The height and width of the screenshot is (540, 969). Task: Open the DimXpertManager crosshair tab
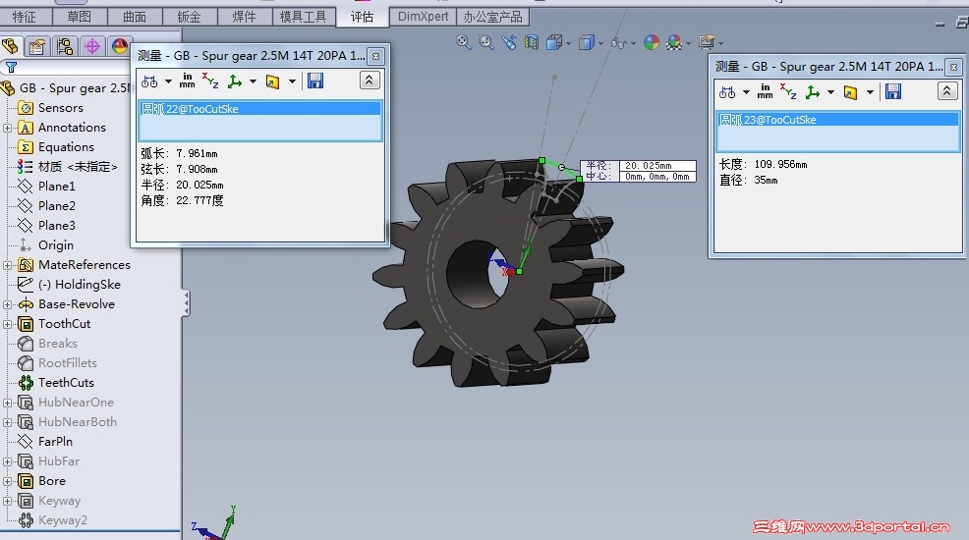[92, 46]
